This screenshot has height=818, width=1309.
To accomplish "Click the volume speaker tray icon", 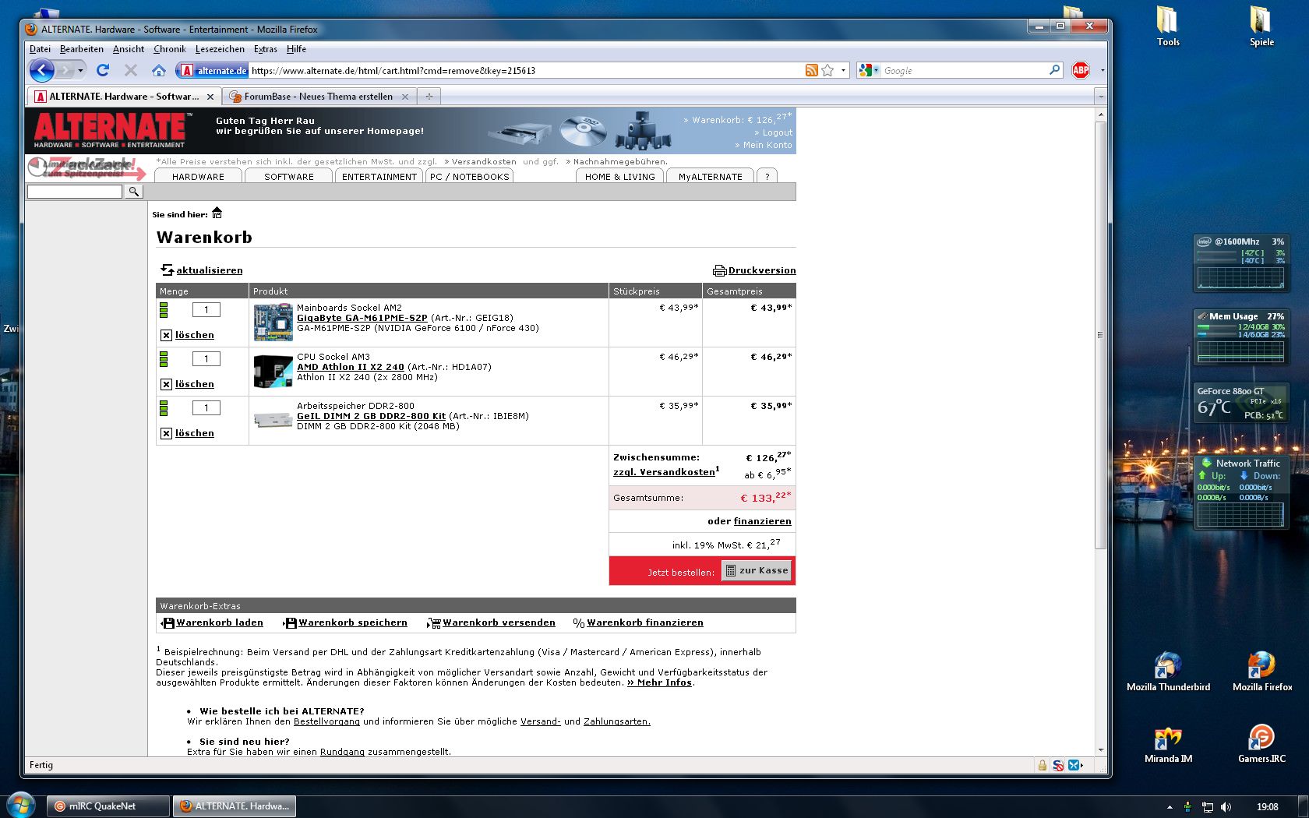I will 1226,807.
